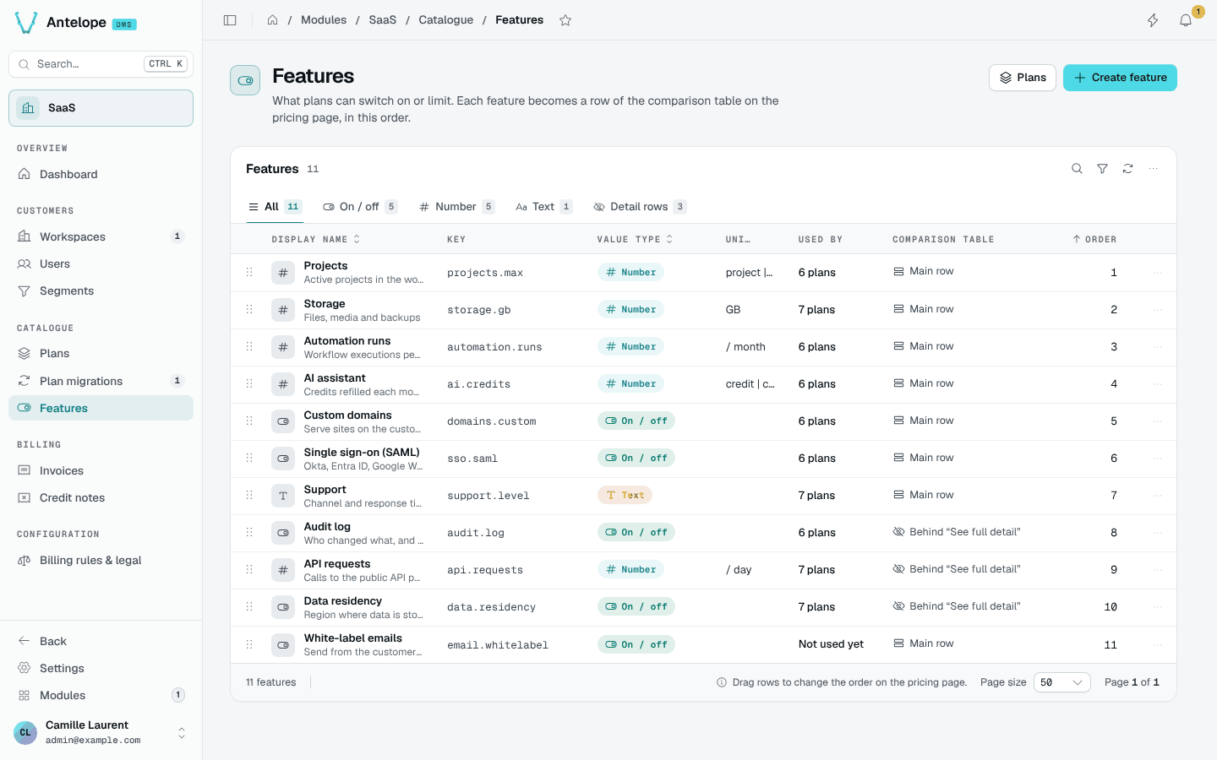The image size is (1217, 760).
Task: Open row actions for API requests
Action: (x=1158, y=570)
